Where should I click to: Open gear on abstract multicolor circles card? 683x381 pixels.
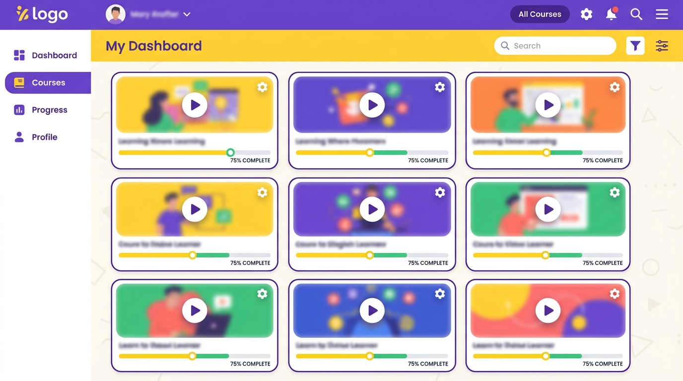pyautogui.click(x=615, y=294)
